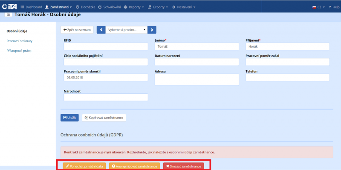Click Zpět na seznam button
The image size is (341, 170).
coord(77,30)
